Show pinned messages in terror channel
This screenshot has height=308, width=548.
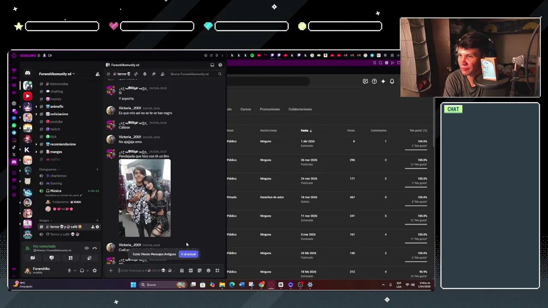pos(154,74)
